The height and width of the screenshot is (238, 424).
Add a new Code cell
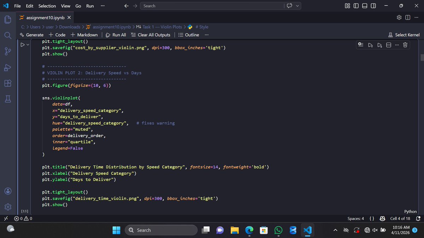click(x=57, y=35)
